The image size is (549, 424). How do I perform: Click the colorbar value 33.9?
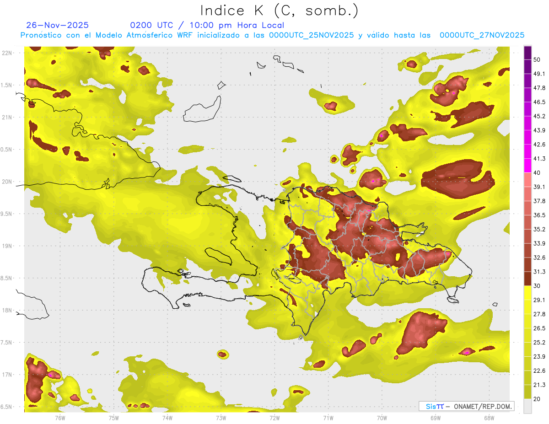pos(539,243)
